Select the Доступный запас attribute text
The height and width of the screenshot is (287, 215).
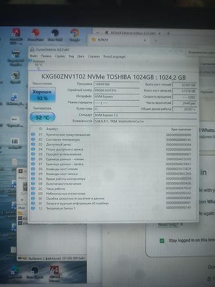click(x=59, y=144)
